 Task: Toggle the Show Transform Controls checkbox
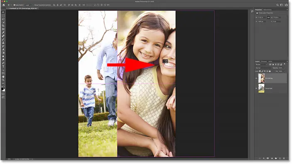coord(34,5)
